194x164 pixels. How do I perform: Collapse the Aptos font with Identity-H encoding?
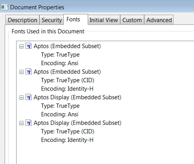coord(21,72)
